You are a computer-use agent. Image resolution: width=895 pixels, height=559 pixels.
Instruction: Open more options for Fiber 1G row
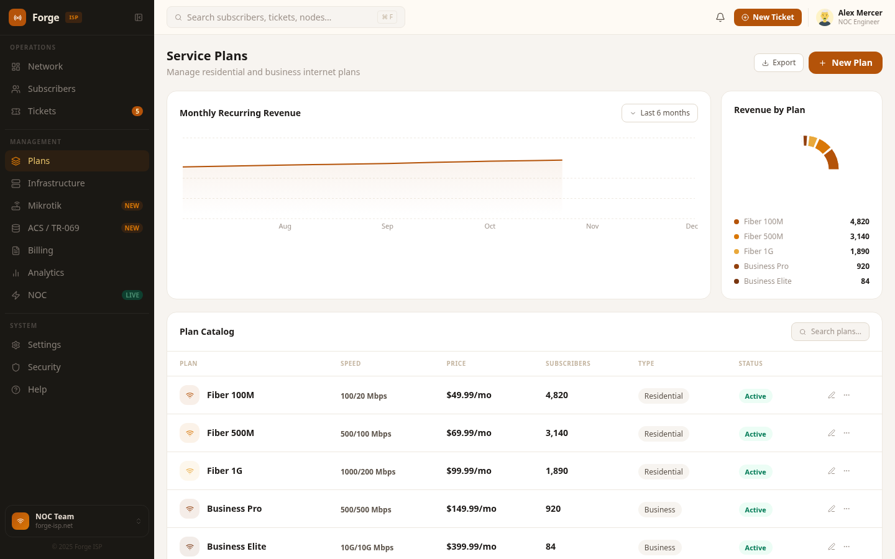point(847,471)
